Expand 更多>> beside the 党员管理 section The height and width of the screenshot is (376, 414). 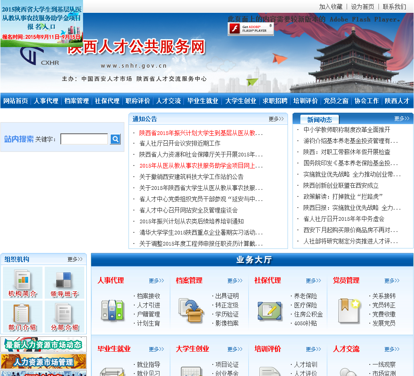(x=392, y=281)
